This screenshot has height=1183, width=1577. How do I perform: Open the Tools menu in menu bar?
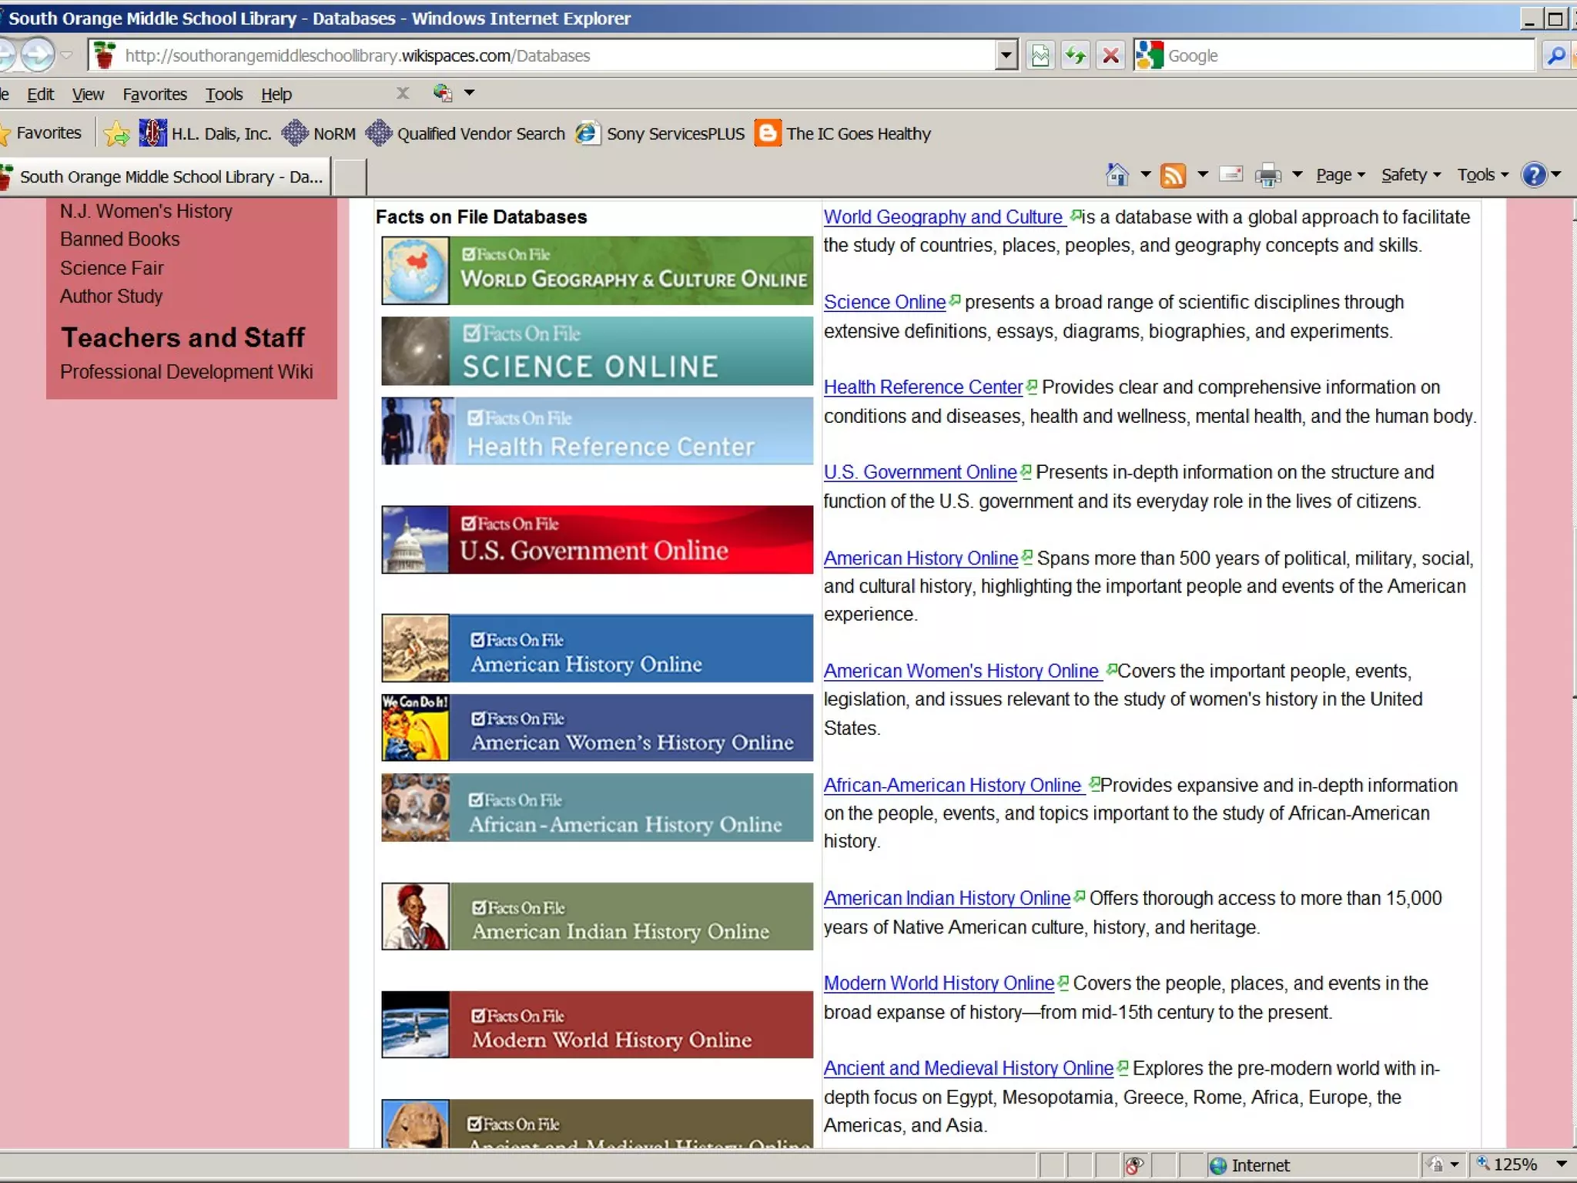[223, 94]
